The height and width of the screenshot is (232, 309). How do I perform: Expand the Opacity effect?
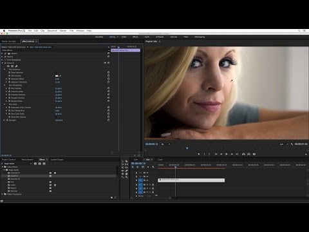[3, 57]
